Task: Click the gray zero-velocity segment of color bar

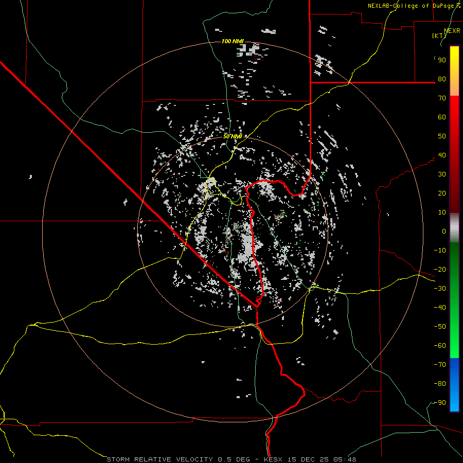Action: tap(454, 228)
